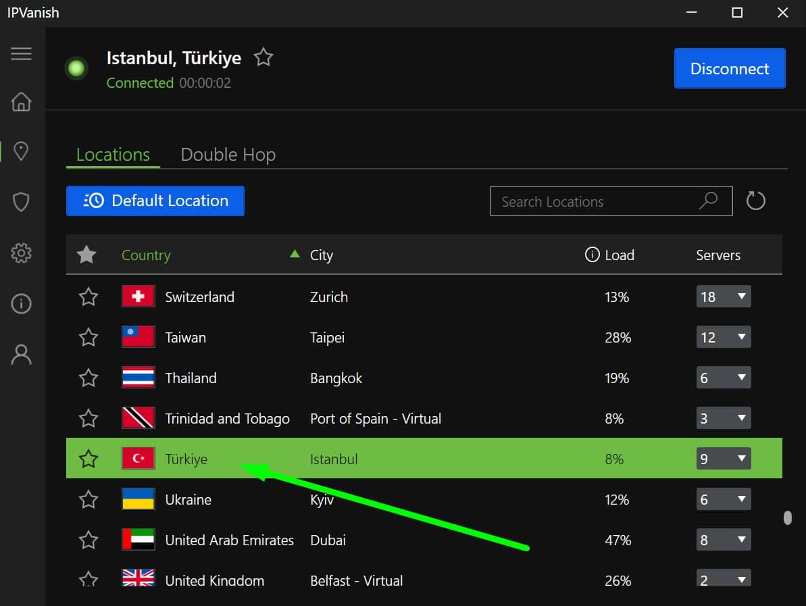Sort list by City column
The image size is (806, 606).
(x=322, y=255)
